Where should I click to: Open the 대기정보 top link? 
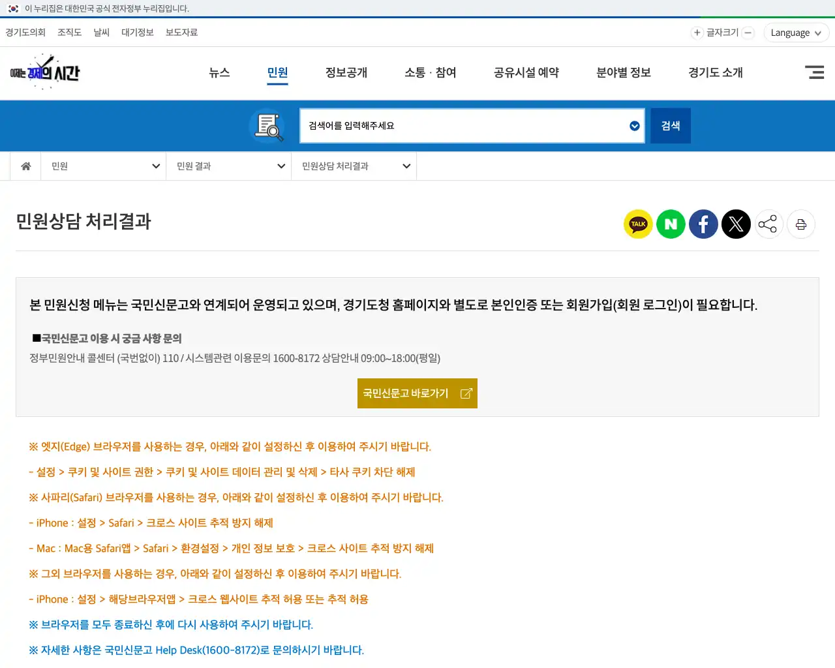(x=138, y=33)
